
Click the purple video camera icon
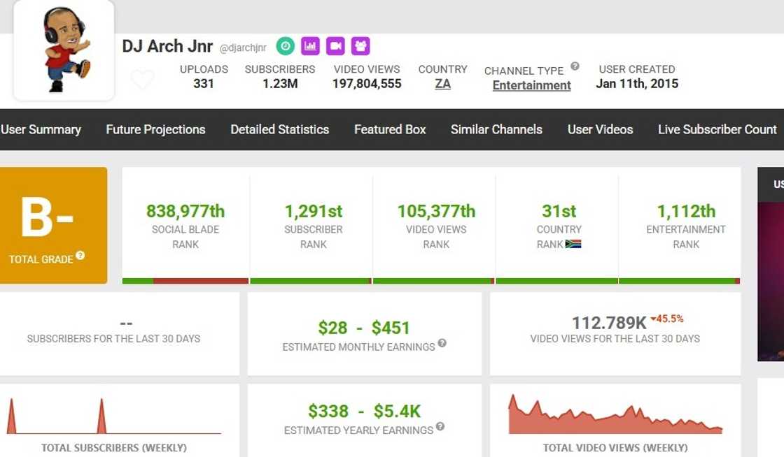(x=335, y=46)
